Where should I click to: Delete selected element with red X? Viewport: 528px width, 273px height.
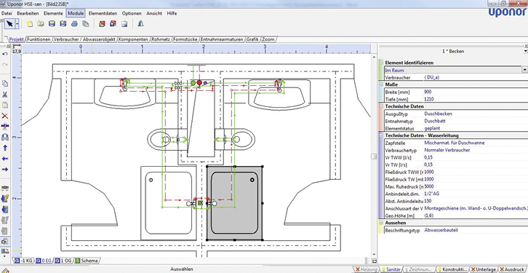[x=4, y=116]
